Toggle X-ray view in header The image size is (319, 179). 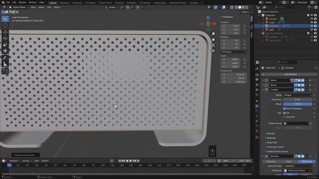pyautogui.click(x=232, y=7)
